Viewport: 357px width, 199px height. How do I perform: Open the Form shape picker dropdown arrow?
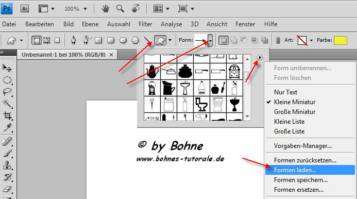pyautogui.click(x=210, y=41)
